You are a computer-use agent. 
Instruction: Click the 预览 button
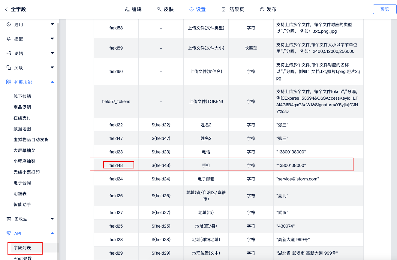click(384, 9)
